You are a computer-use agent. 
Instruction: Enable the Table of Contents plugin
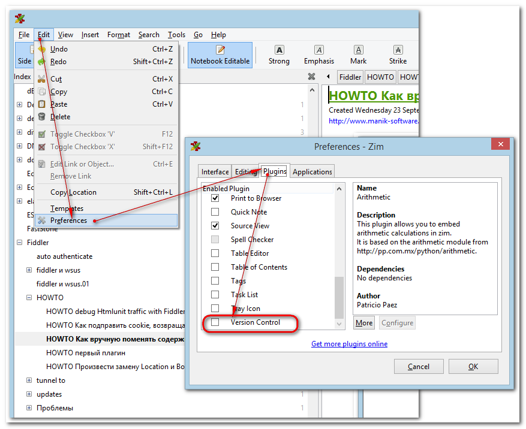tap(215, 267)
